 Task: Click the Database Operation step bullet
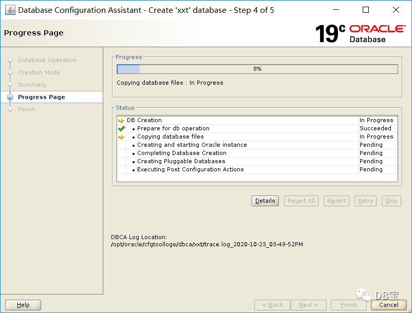(10, 60)
